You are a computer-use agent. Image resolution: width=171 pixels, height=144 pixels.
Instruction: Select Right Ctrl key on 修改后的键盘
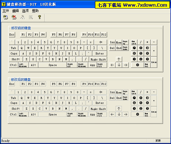pos(102,114)
